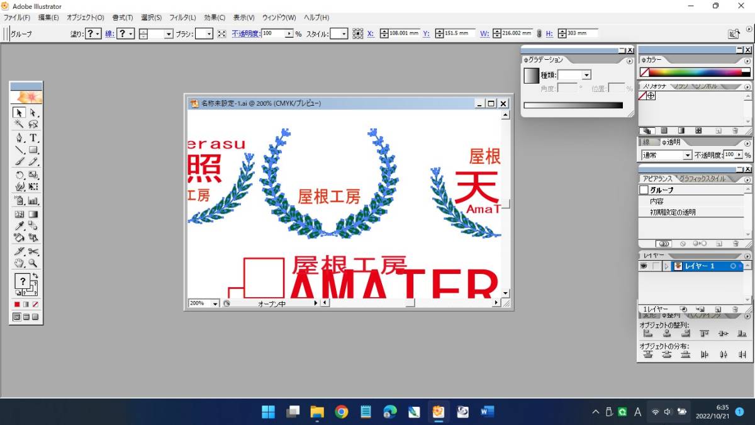Viewport: 755px width, 425px height.
Task: Select the Line Segment tool
Action: pyautogui.click(x=20, y=150)
